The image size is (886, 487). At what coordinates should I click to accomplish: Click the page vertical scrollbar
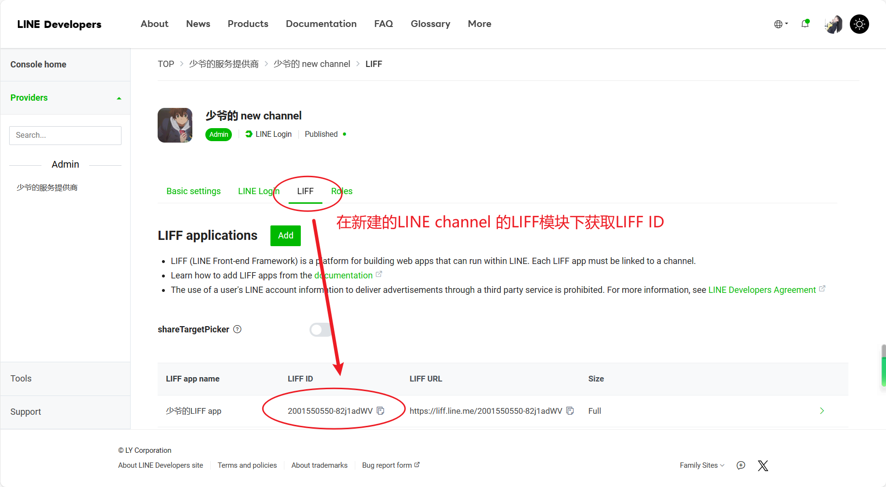coord(884,365)
